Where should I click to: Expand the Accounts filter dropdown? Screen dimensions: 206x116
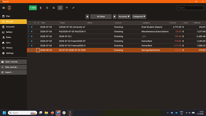pyautogui.click(x=124, y=16)
